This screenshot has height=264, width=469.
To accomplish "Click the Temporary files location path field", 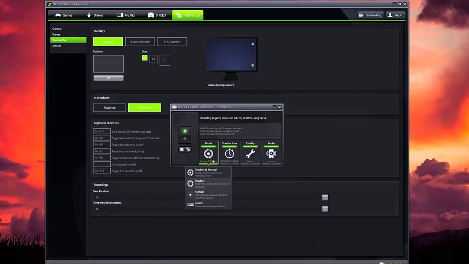I will [x=207, y=209].
